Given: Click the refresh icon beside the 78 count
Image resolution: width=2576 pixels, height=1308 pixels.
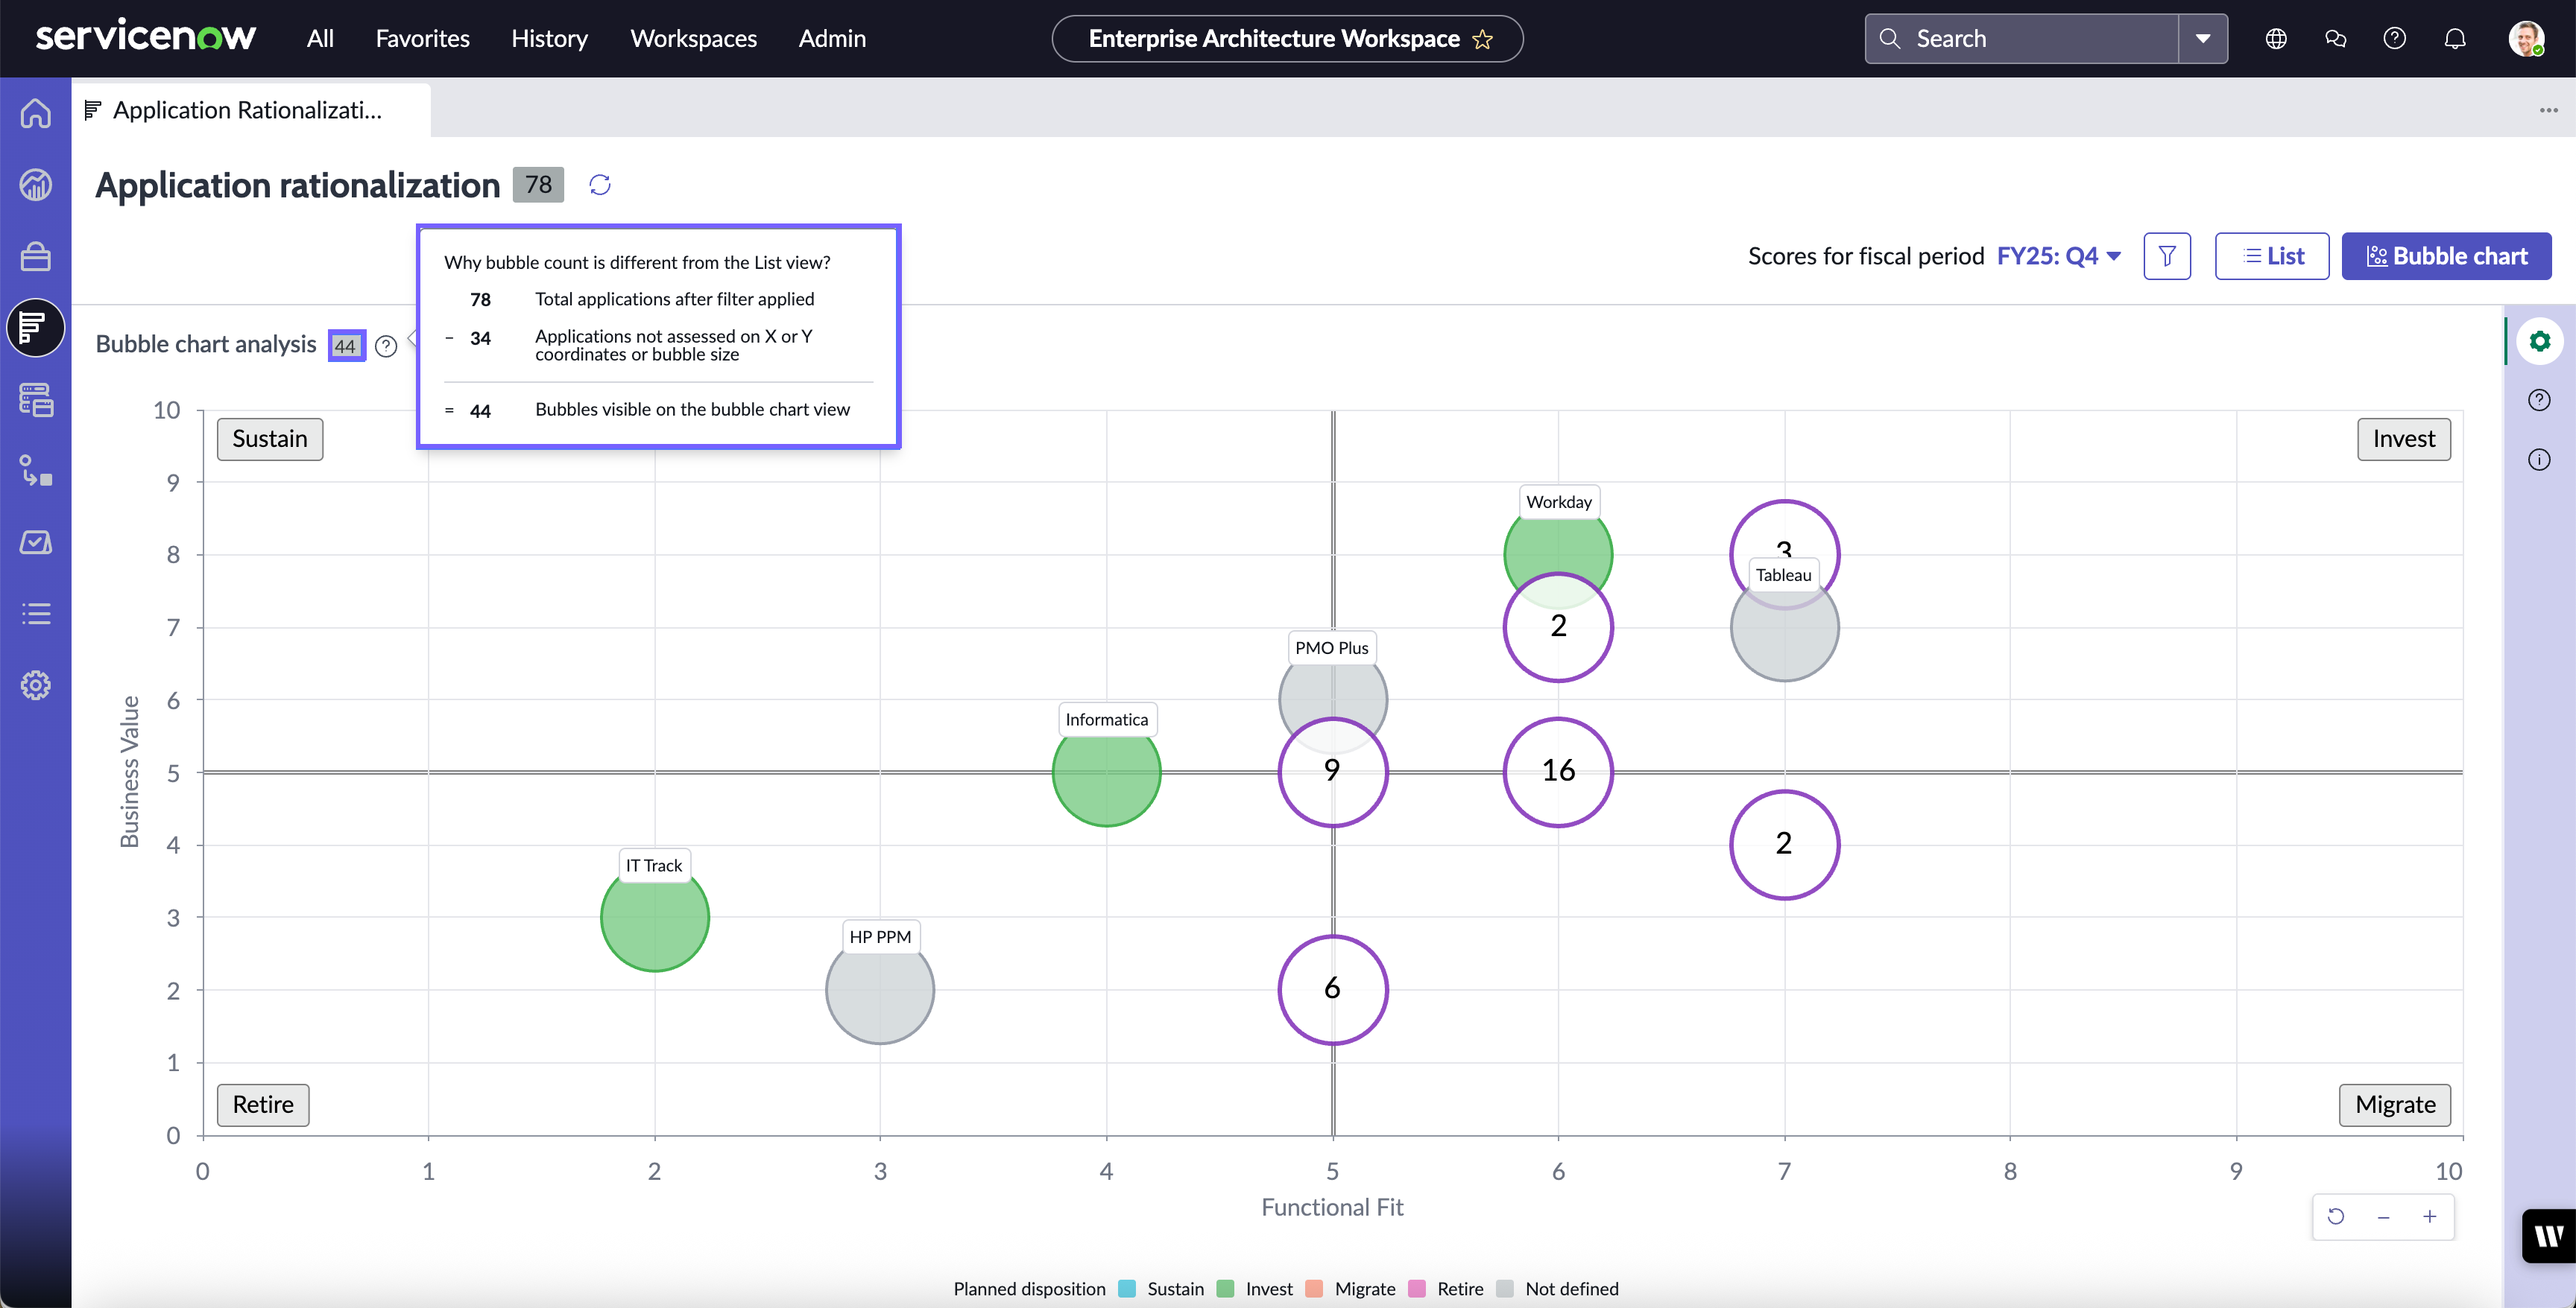Looking at the screenshot, I should pos(600,185).
